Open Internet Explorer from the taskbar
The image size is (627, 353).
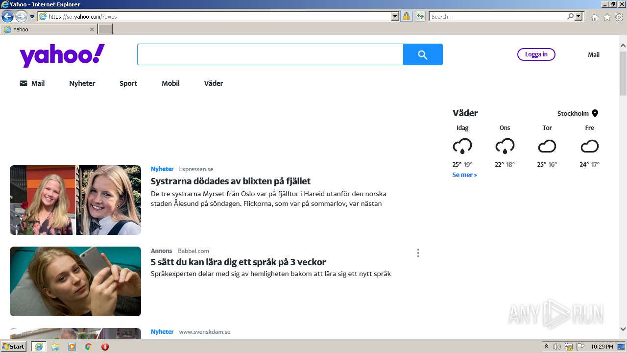point(39,347)
